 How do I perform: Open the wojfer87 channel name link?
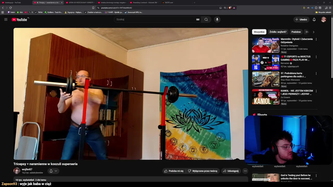pos(27,169)
